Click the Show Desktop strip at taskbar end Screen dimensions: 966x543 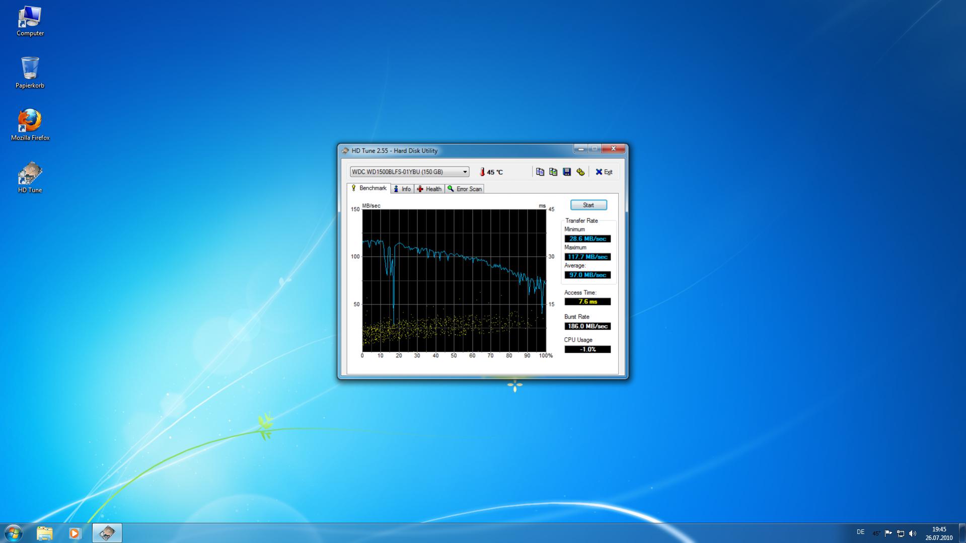coord(962,533)
